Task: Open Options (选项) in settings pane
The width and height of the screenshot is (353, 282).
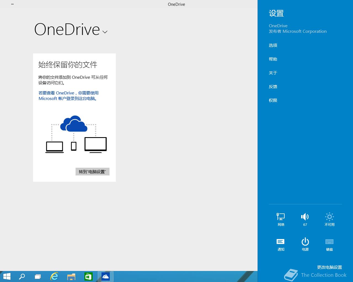Action: click(x=273, y=45)
